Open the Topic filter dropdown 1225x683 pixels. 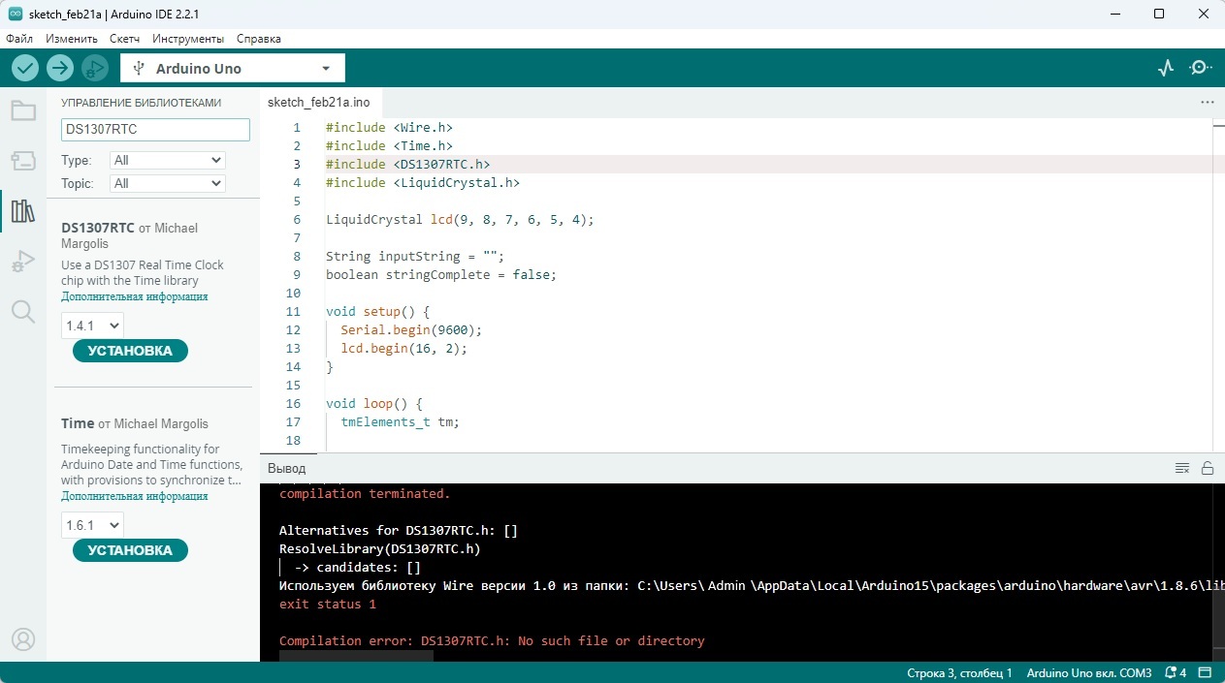tap(167, 183)
